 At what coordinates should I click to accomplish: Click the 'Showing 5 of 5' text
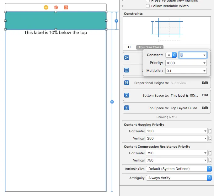tap(167, 117)
